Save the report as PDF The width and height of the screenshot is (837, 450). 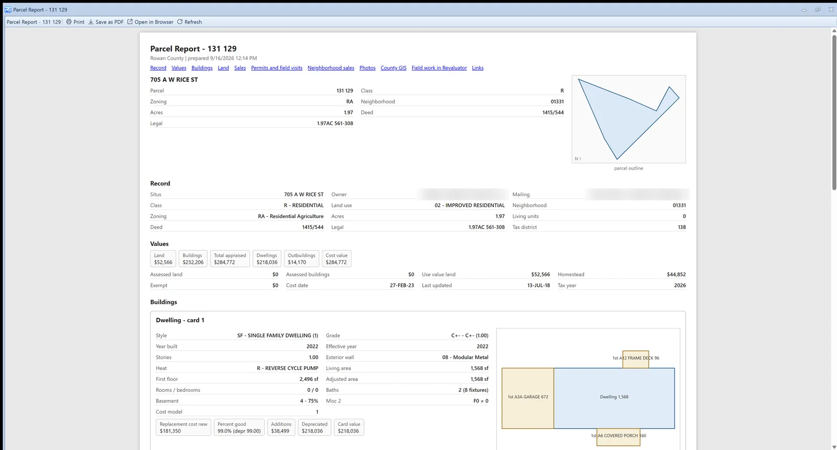point(106,22)
